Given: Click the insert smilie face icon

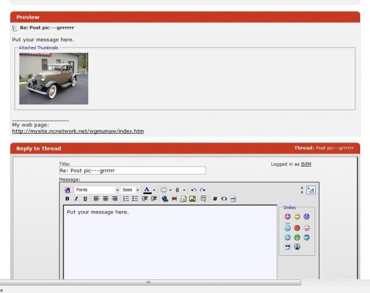Looking at the screenshot, I should click(163, 190).
